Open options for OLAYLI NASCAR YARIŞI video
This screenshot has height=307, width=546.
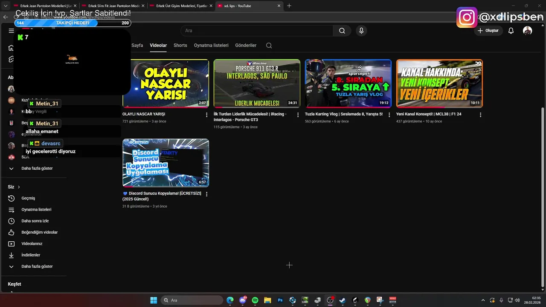click(207, 115)
